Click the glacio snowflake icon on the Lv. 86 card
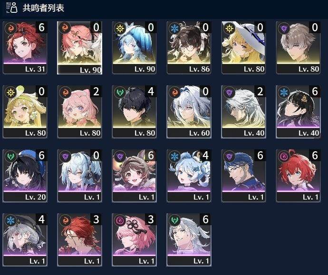Viewport: 328px width, 275px height. (x=174, y=28)
